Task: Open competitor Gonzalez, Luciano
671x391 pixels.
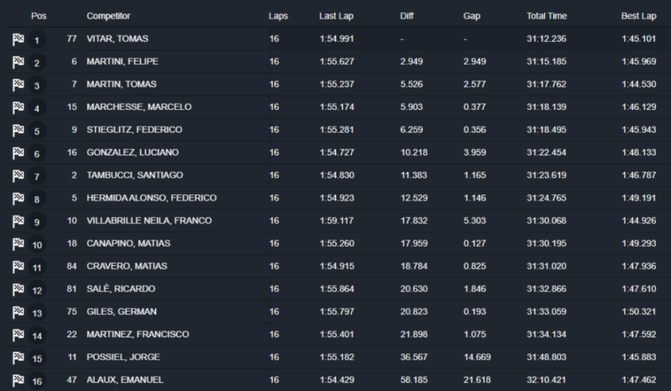Action: [x=132, y=153]
